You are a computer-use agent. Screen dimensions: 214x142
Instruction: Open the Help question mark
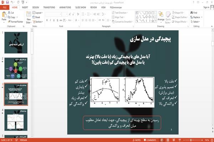[194, 2]
